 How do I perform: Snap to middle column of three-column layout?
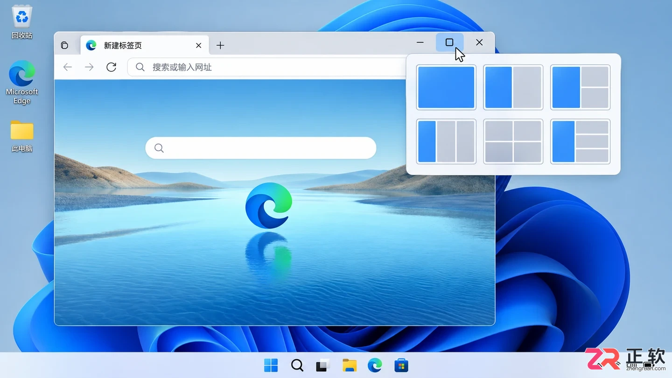tap(446, 141)
